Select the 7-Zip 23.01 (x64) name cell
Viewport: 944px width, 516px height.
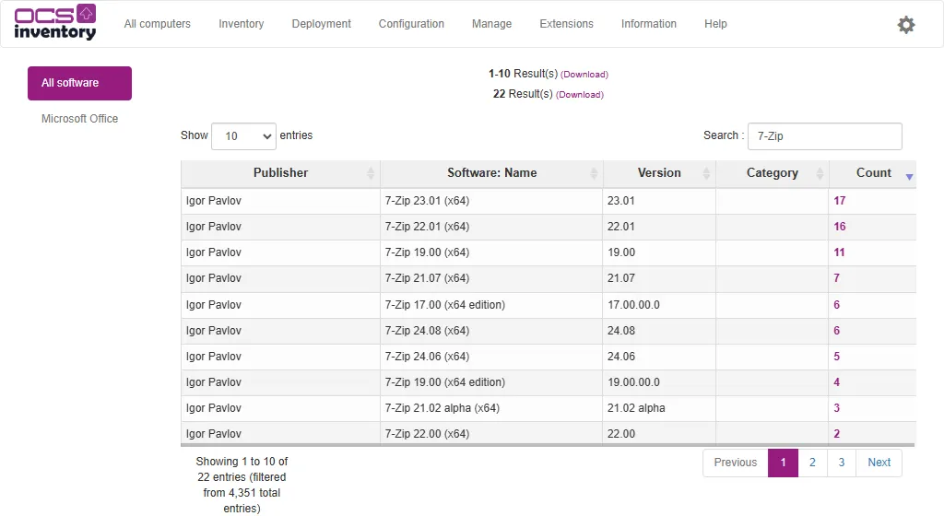coord(491,201)
